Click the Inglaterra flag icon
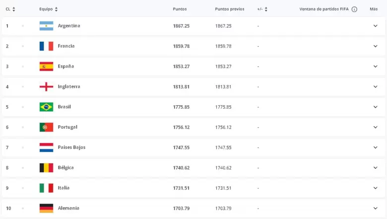The width and height of the screenshot is (387, 219). 47,87
